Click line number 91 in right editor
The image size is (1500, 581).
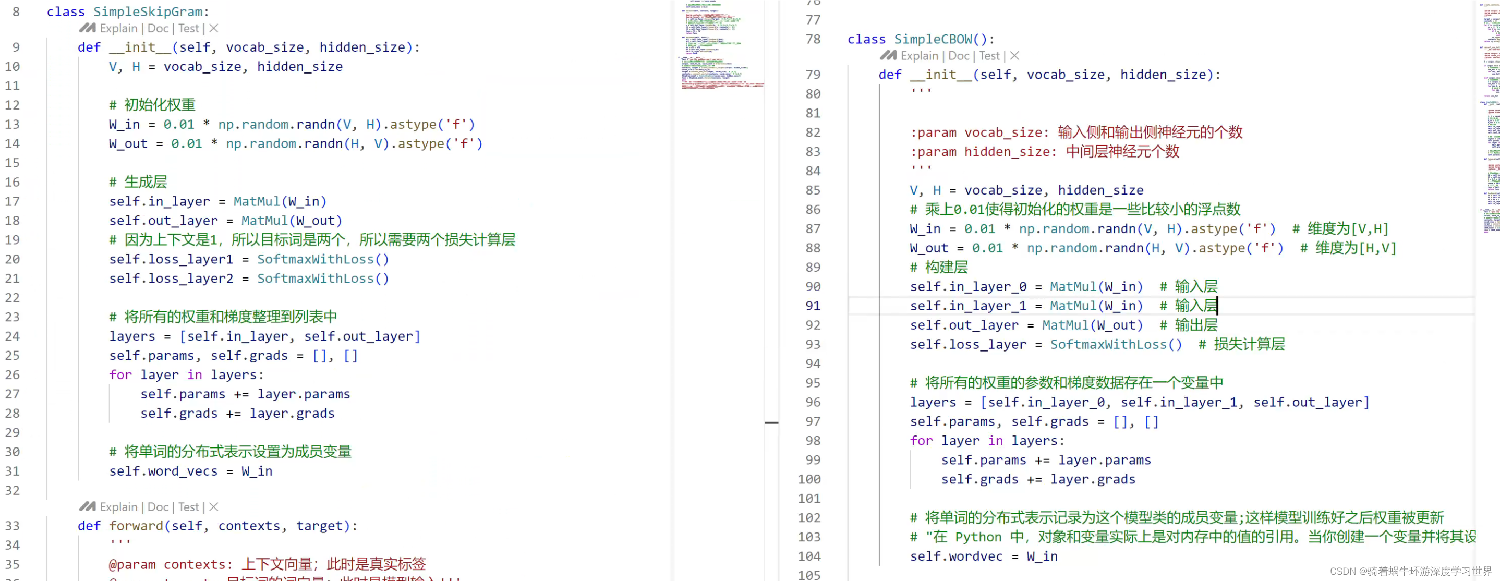[813, 306]
